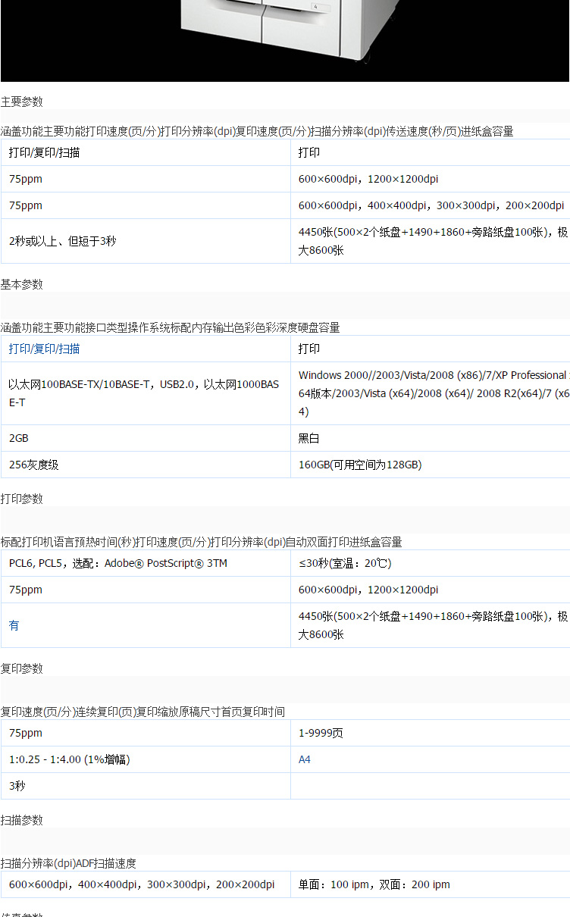570x917 pixels.
Task: Click the 扫描分辨率(dpi)ADF扫描速度 header line
Action: pyautogui.click(x=68, y=863)
